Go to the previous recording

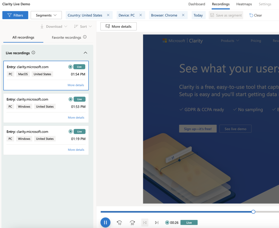coord(145,223)
